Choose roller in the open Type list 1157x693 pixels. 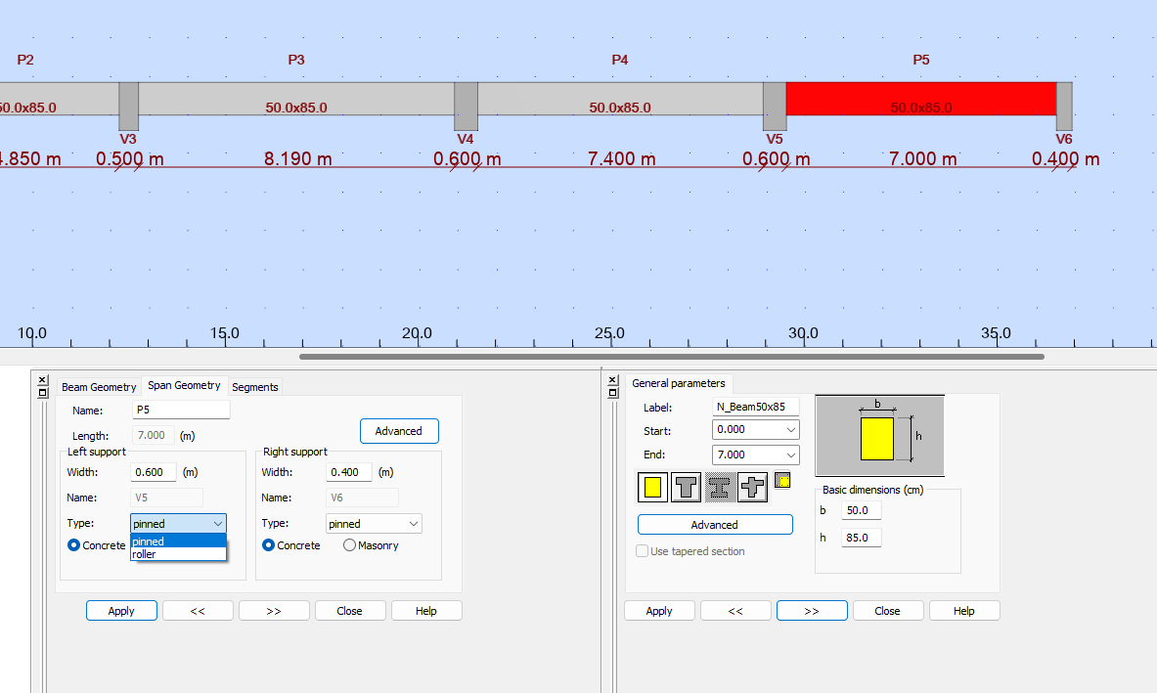pos(179,554)
